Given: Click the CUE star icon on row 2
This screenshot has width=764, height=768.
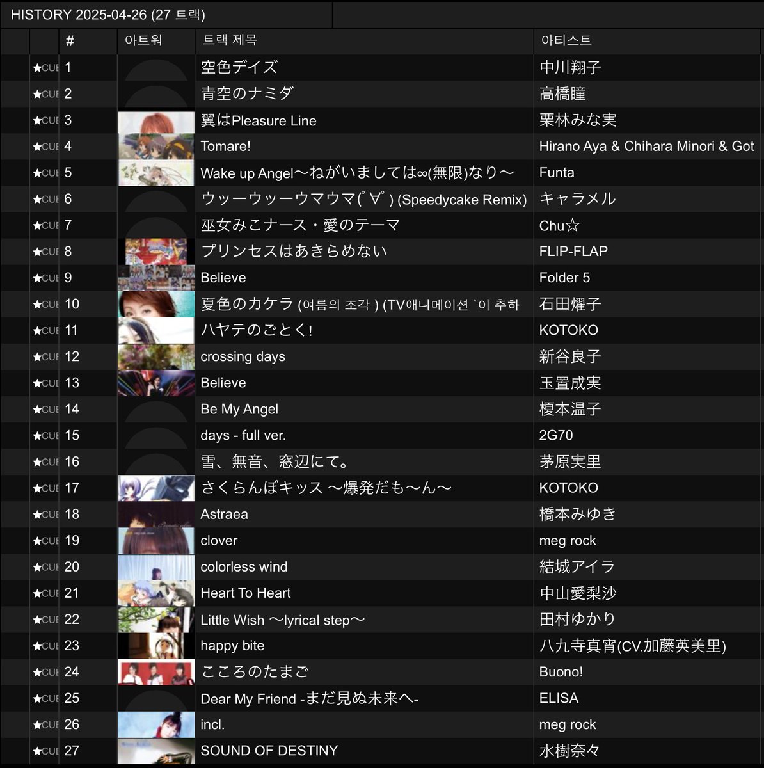Looking at the screenshot, I should click(x=37, y=94).
